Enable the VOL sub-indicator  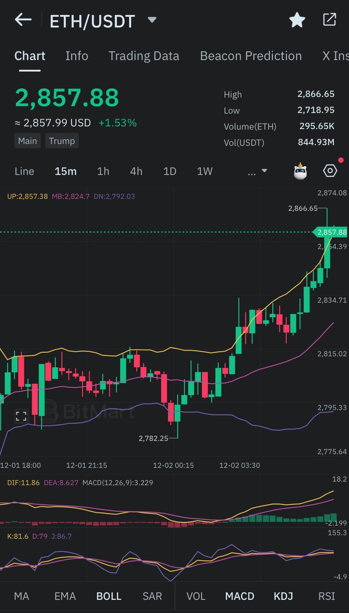pyautogui.click(x=196, y=596)
